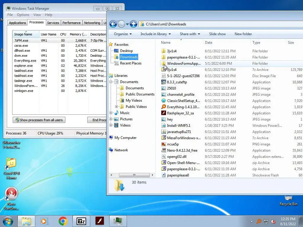Click the Flash Player taskbar button
Image resolution: width=303 pixels, height=227 pixels.
(x=99, y=221)
